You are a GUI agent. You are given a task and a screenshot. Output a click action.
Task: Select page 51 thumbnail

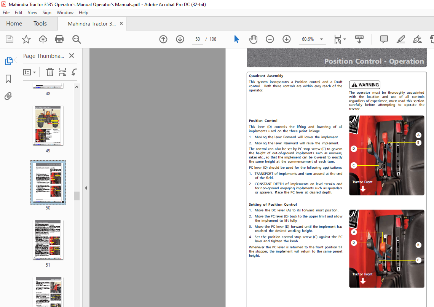[x=48, y=240]
